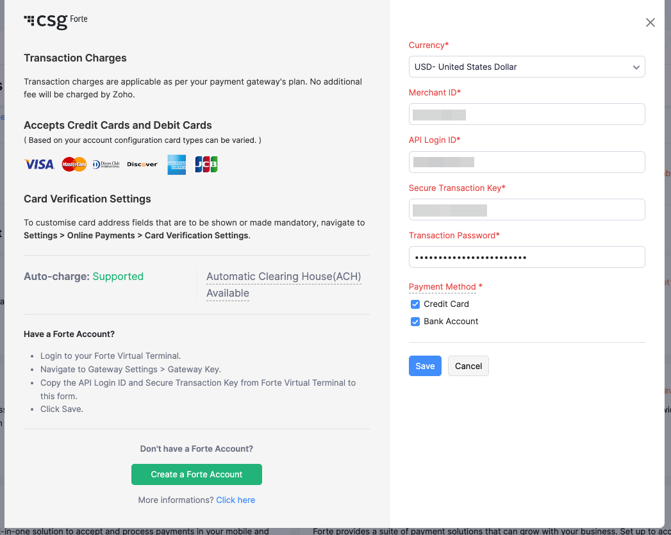Click the Transaction Password field
Image resolution: width=671 pixels, height=535 pixels.
tap(527, 257)
